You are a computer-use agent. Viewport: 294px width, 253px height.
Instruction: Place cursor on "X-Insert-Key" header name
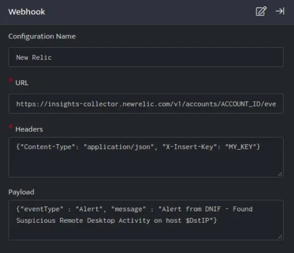pos(189,147)
